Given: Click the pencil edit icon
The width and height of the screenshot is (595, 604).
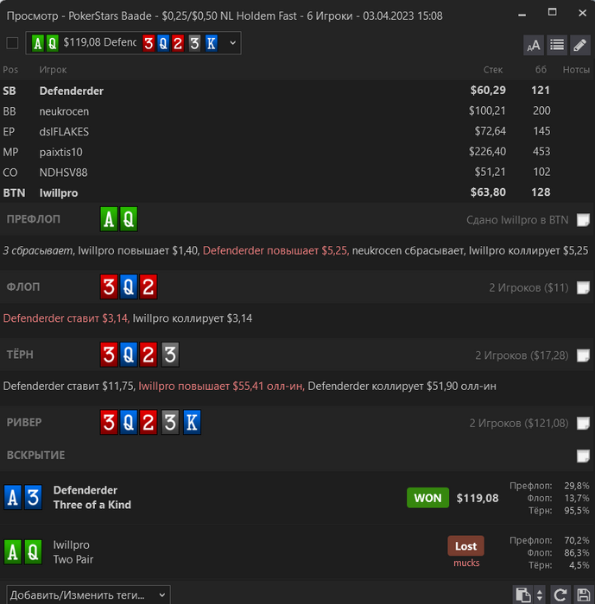Looking at the screenshot, I should pyautogui.click(x=580, y=45).
